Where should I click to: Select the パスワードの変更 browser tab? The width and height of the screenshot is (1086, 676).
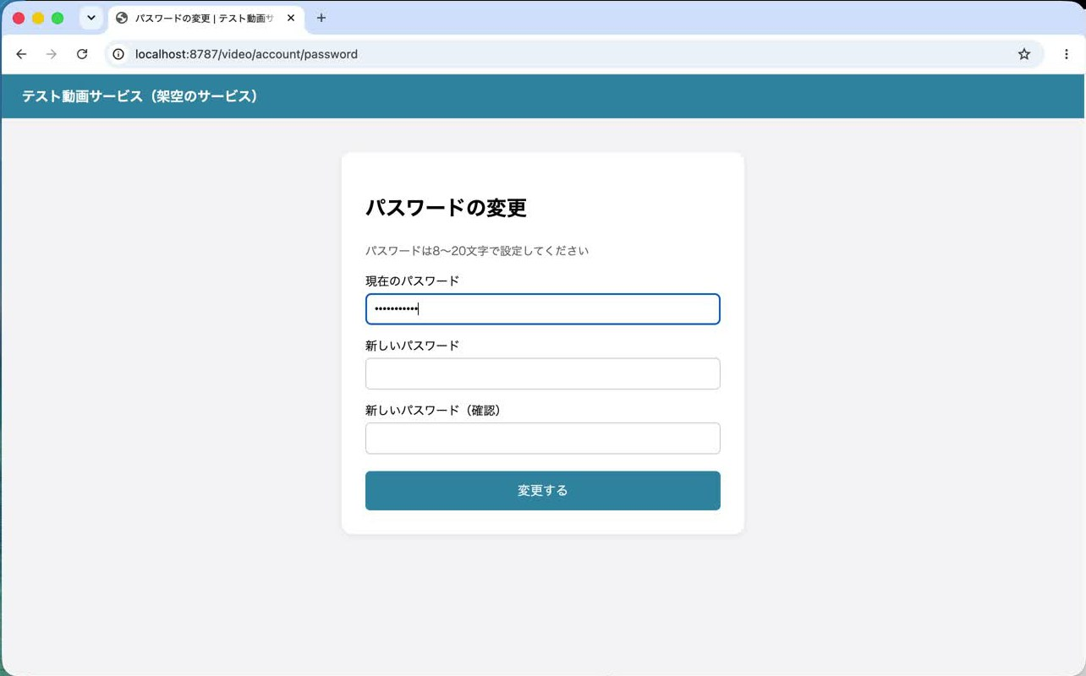206,18
